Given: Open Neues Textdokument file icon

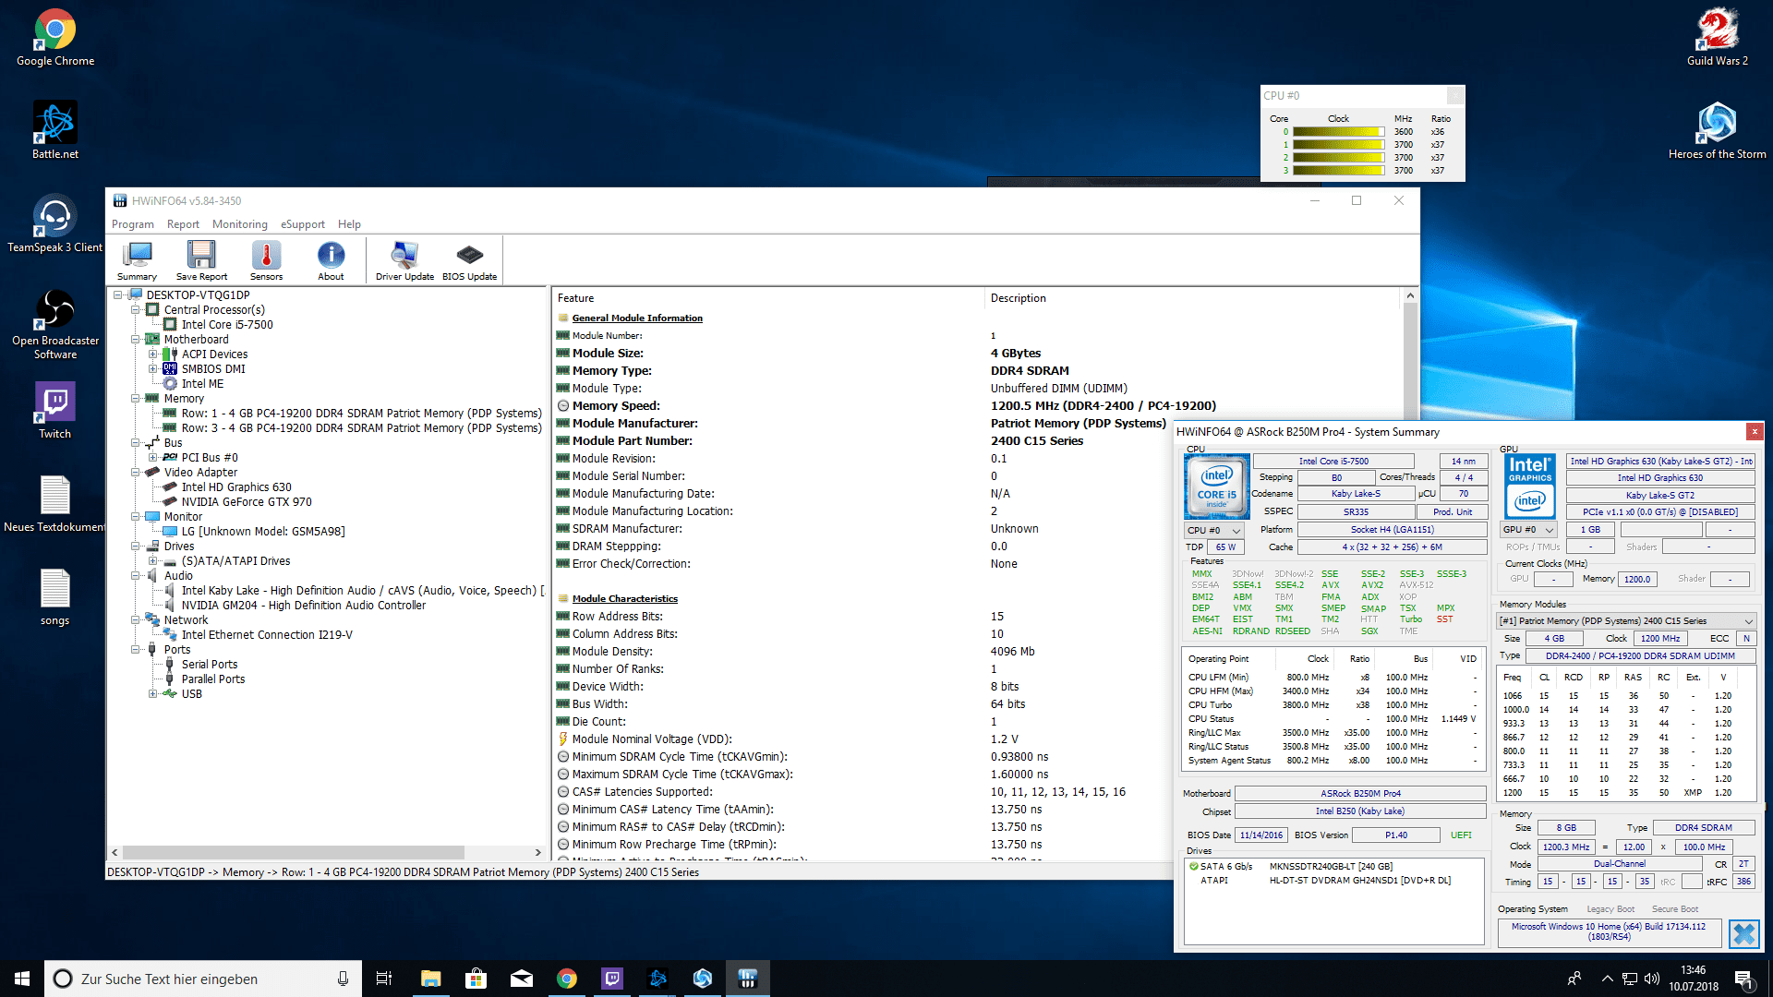Looking at the screenshot, I should (x=55, y=504).
